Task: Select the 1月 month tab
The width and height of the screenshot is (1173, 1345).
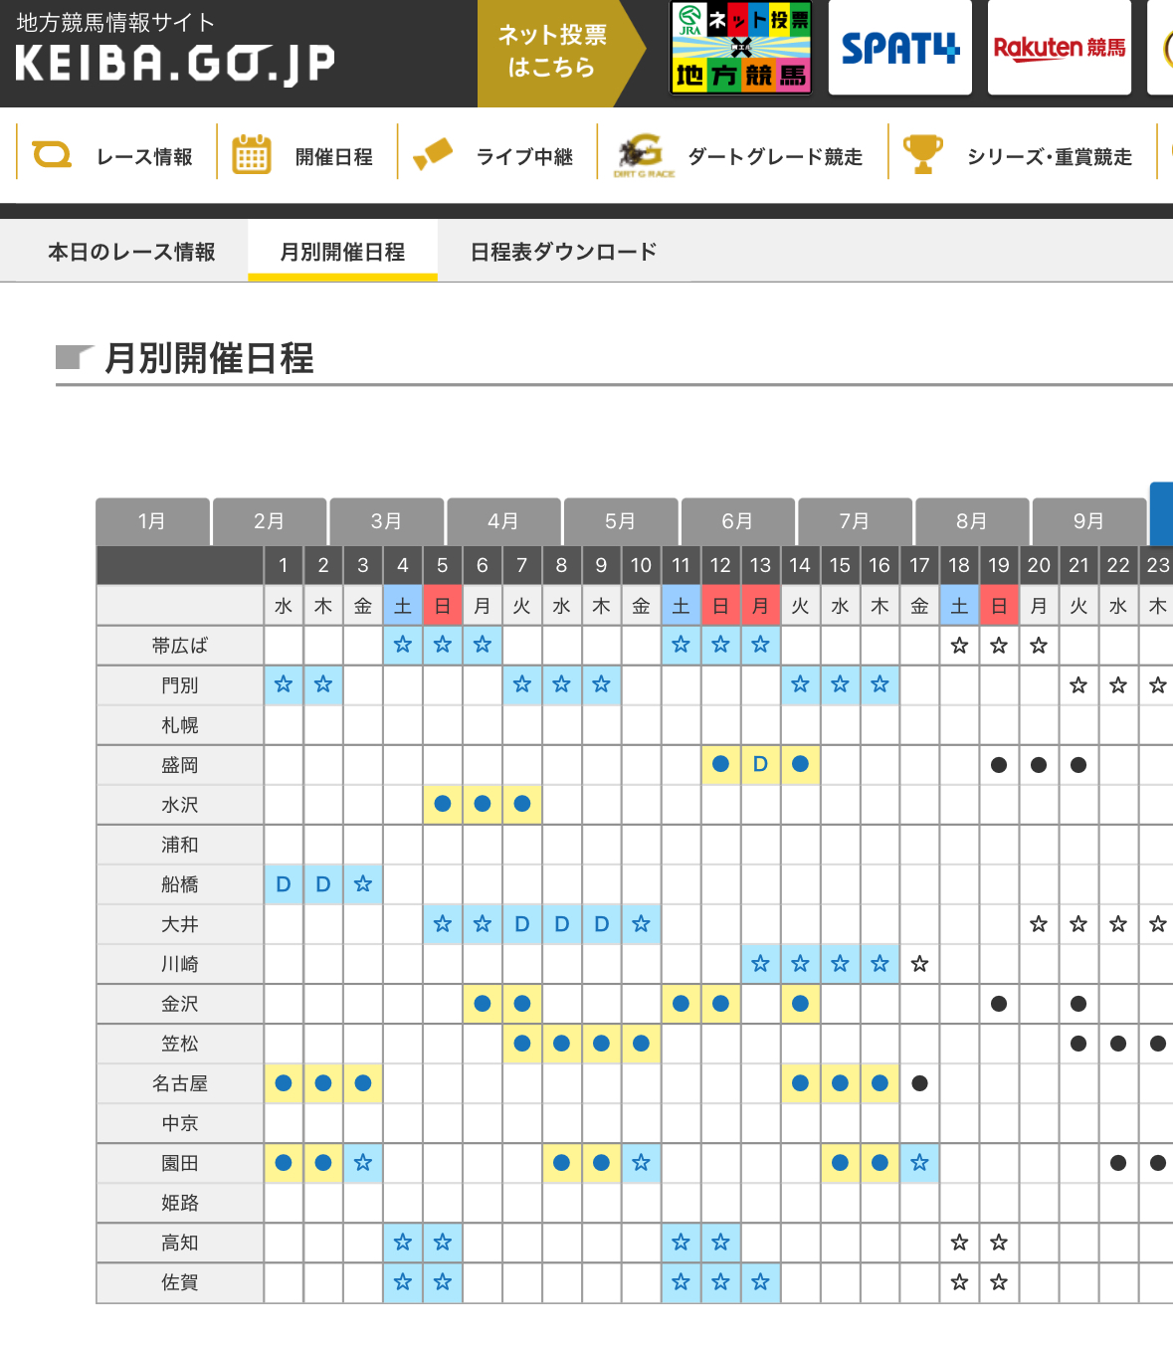Action: 152,521
